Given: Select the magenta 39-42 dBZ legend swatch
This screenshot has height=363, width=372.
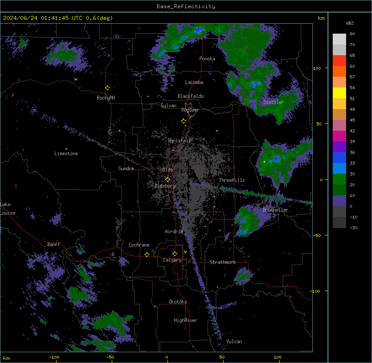Looking at the screenshot, I should coord(339,136).
